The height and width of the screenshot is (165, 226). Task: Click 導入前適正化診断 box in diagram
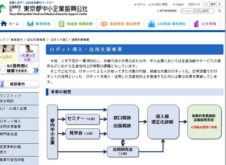coord(163,122)
